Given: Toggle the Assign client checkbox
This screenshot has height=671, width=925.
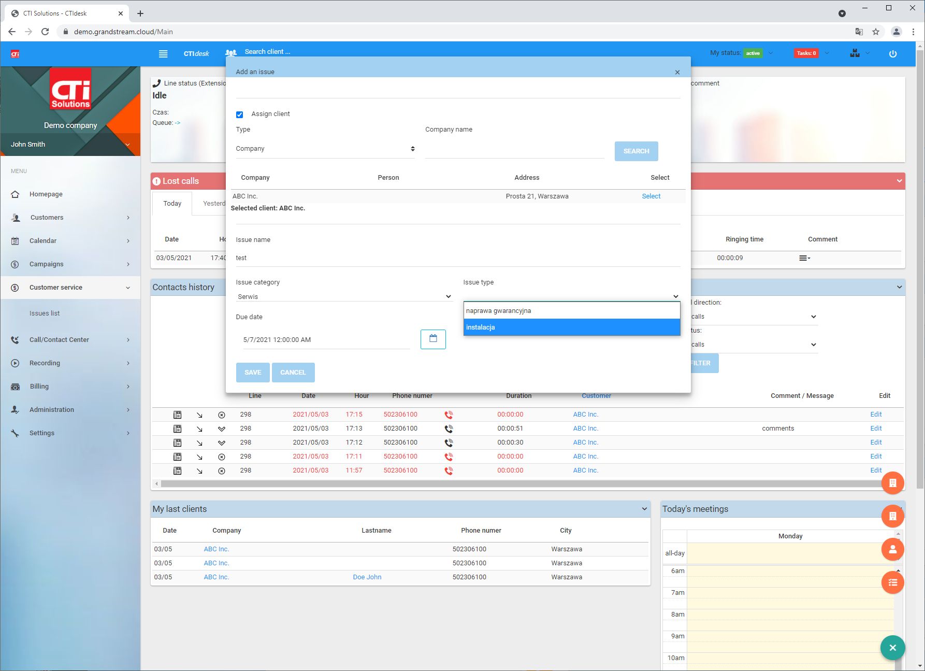Looking at the screenshot, I should (239, 115).
